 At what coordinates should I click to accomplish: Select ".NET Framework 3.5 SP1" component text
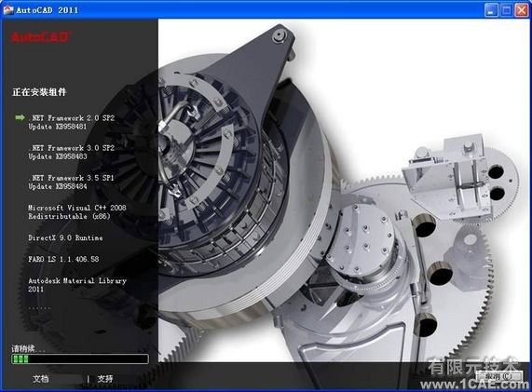[x=71, y=178]
